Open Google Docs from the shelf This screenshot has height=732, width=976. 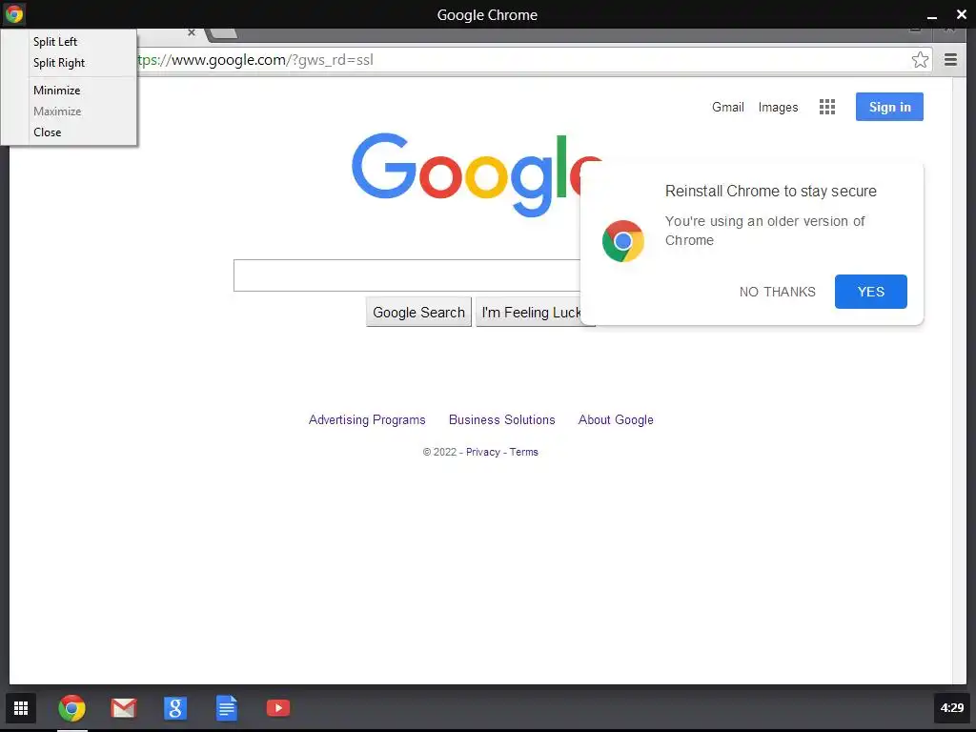pos(227,708)
